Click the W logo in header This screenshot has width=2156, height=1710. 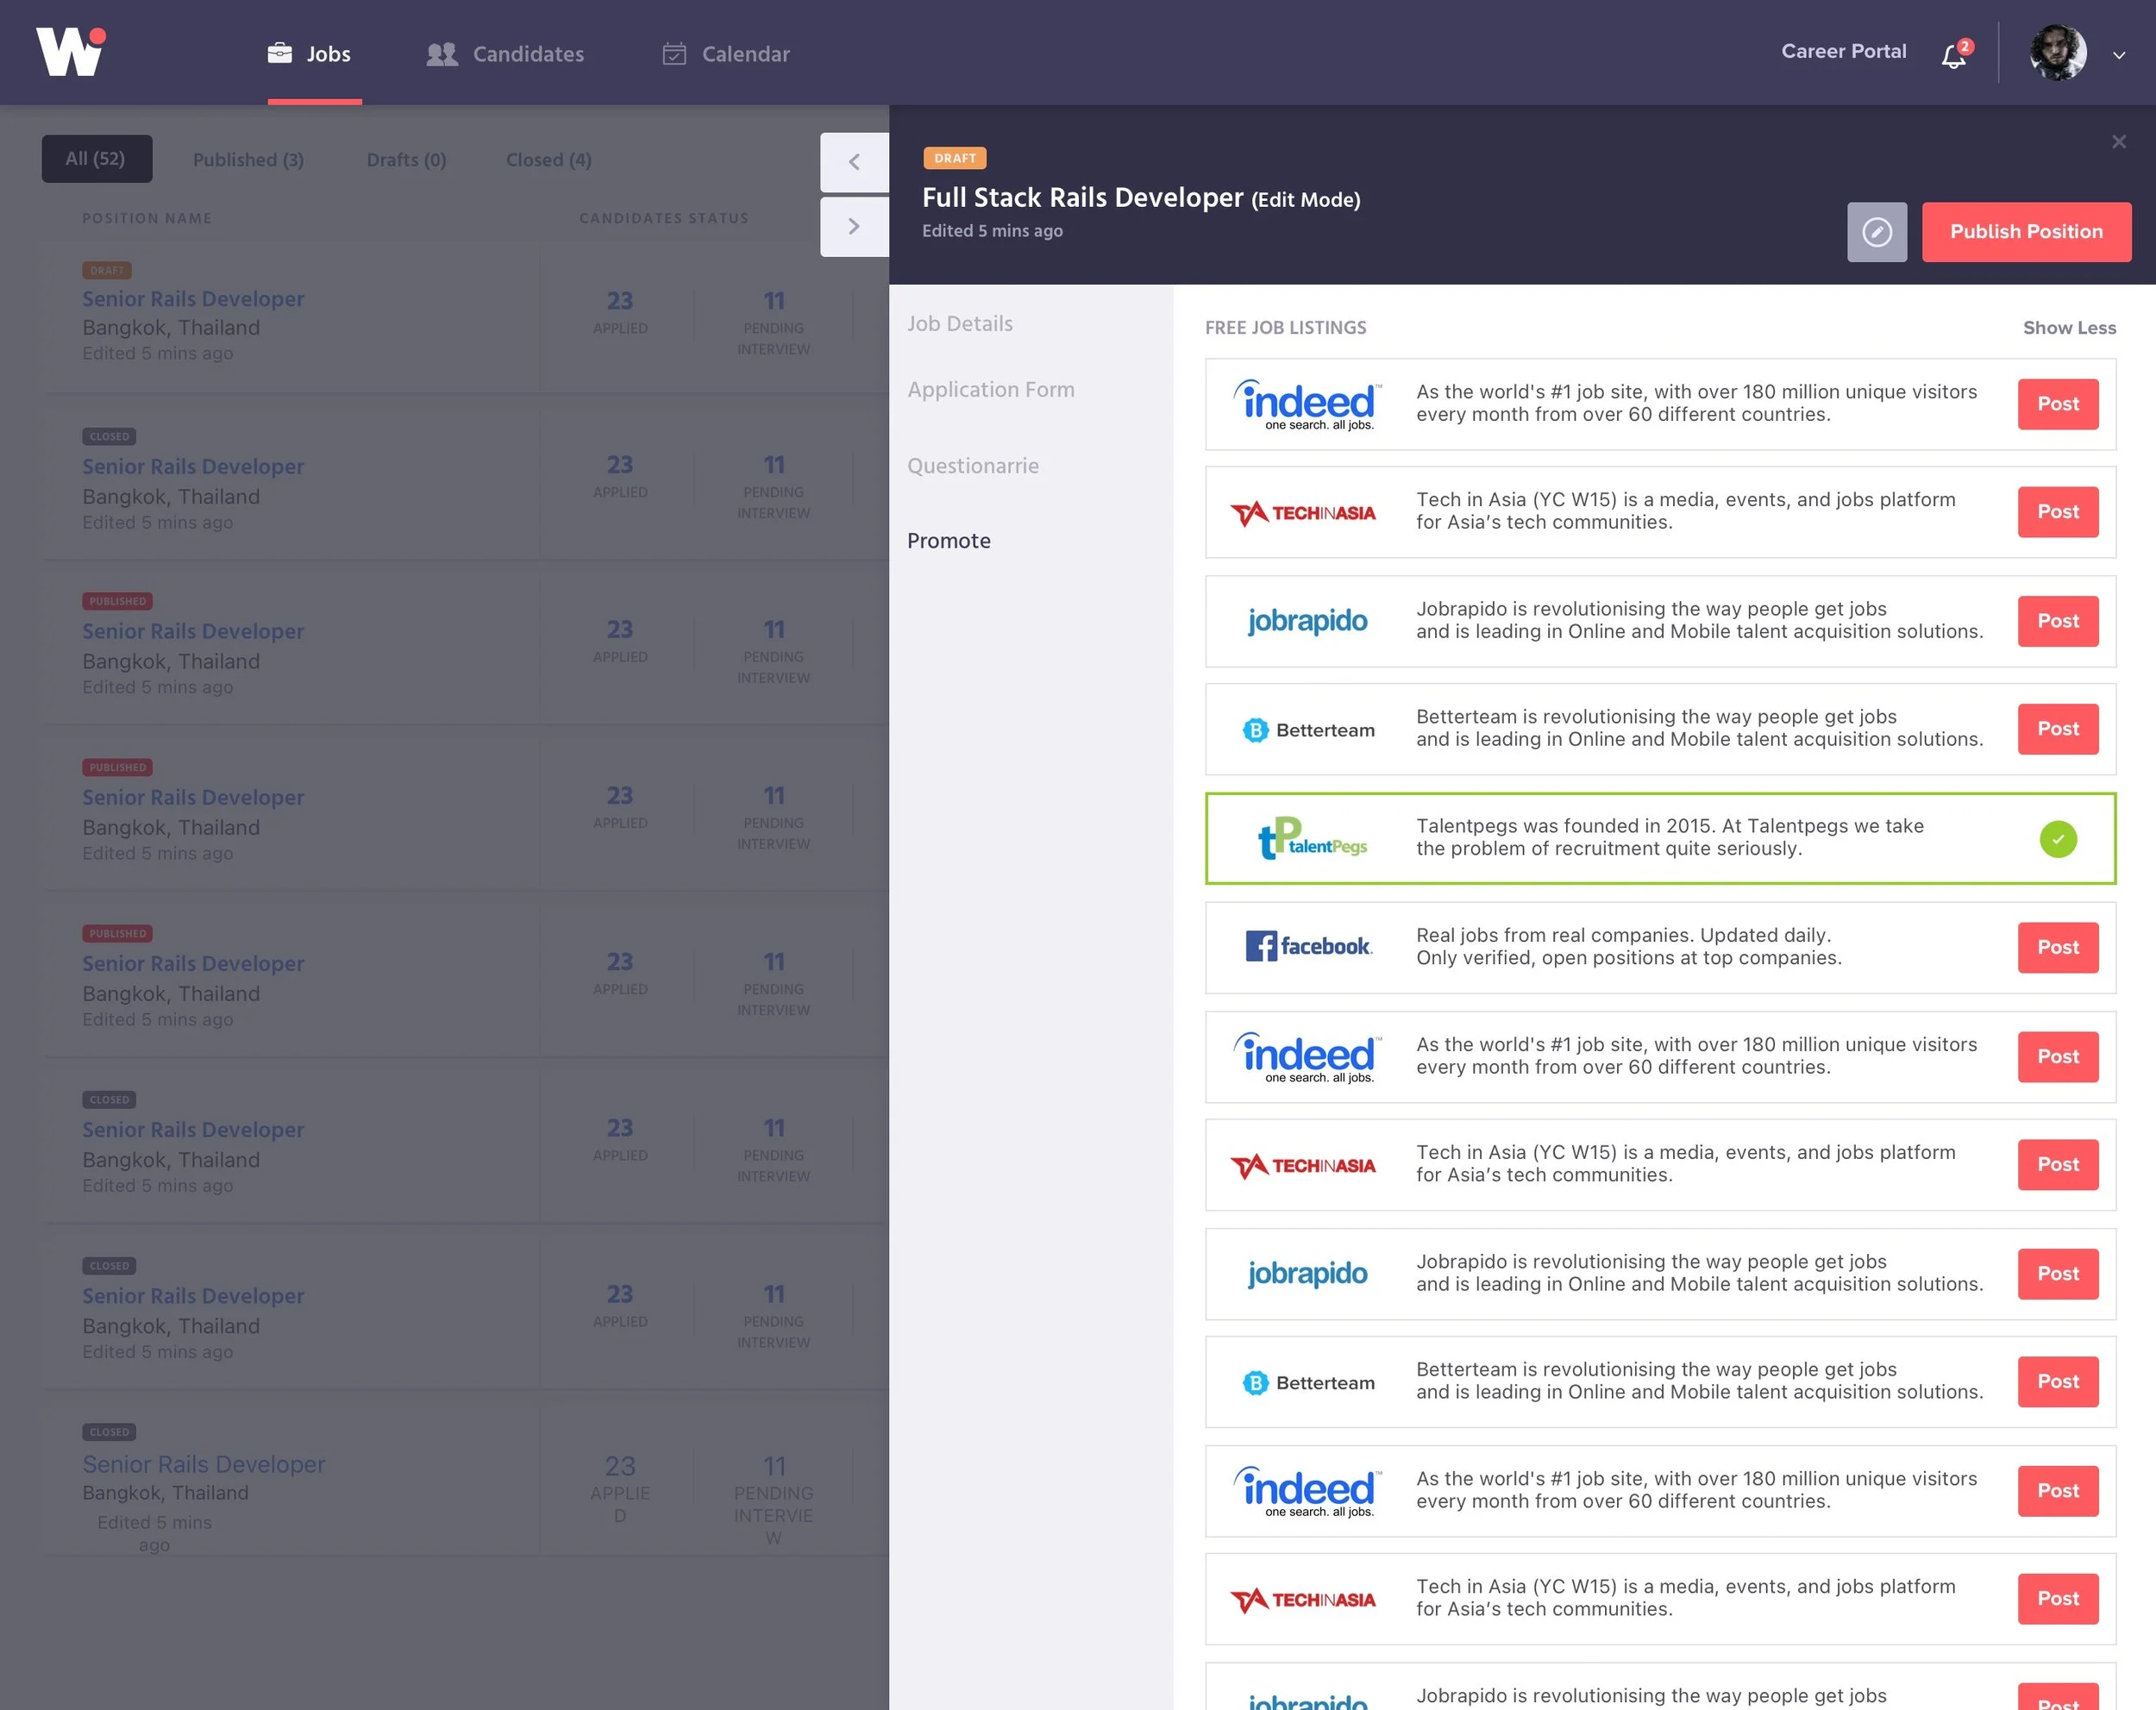coord(70,52)
